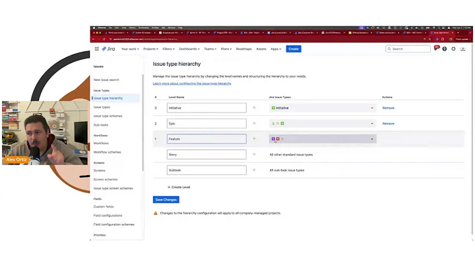475x266 pixels.
Task: Click into the Story level name field
Action: pyautogui.click(x=206, y=155)
